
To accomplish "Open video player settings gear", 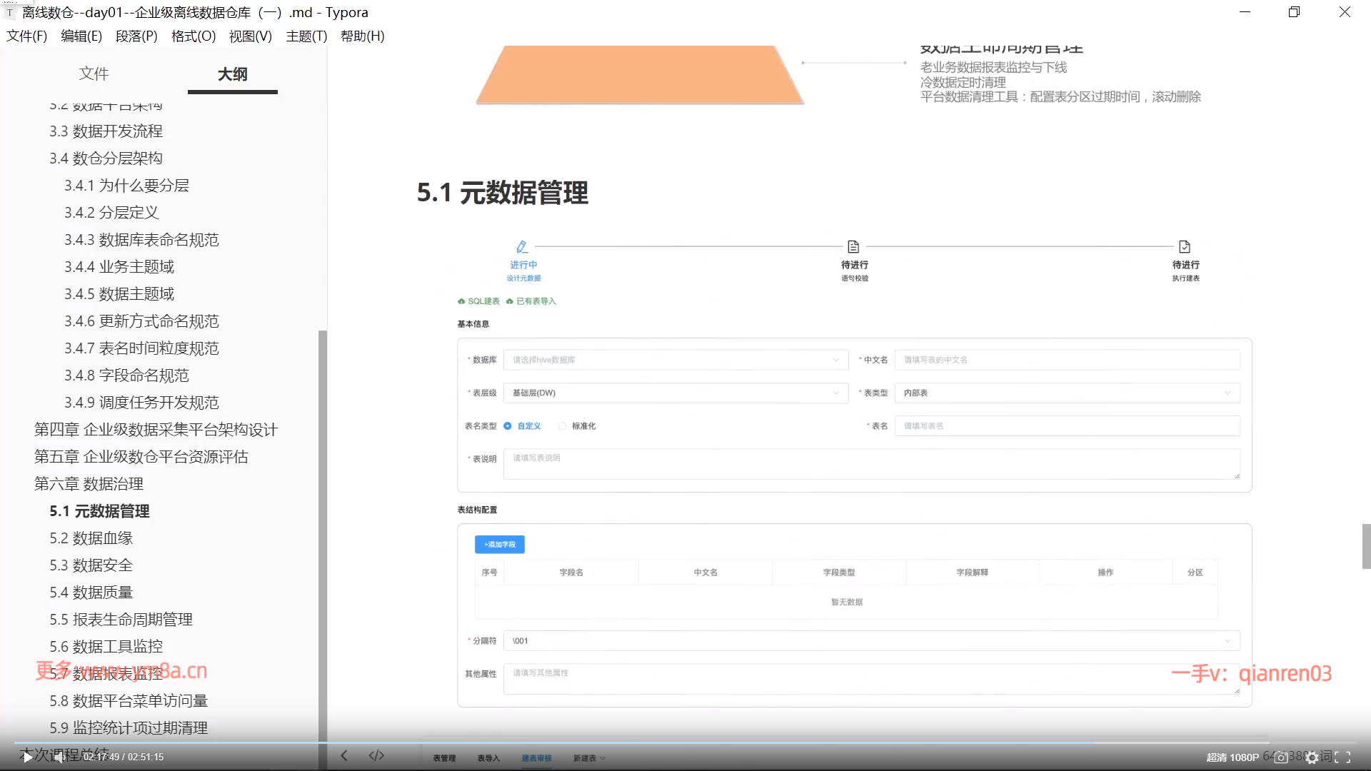I will coord(1312,757).
